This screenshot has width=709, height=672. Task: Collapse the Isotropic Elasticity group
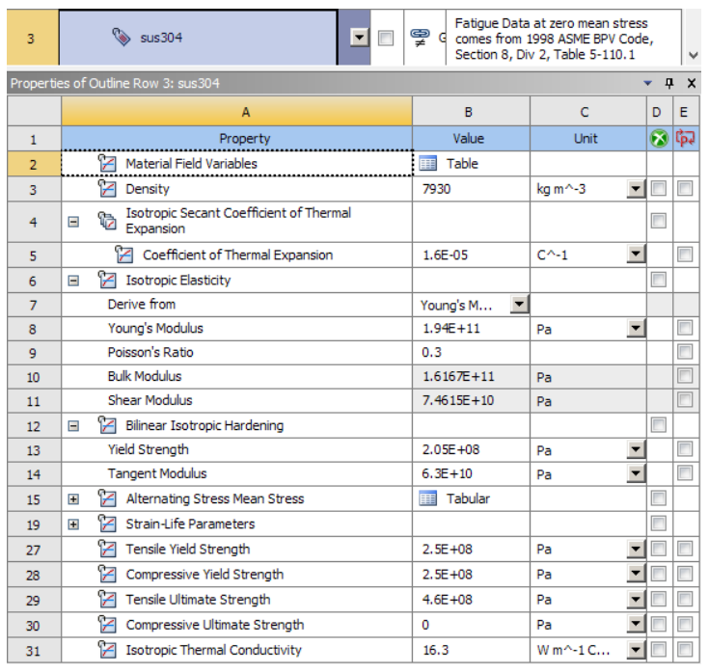pos(73,281)
